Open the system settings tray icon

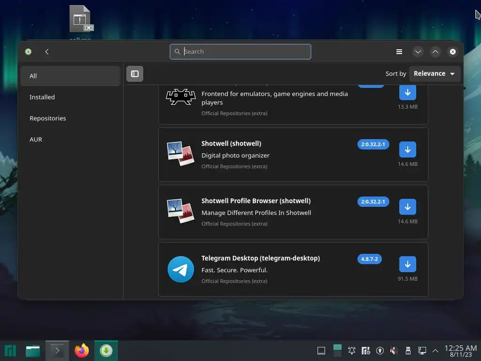coord(365,351)
